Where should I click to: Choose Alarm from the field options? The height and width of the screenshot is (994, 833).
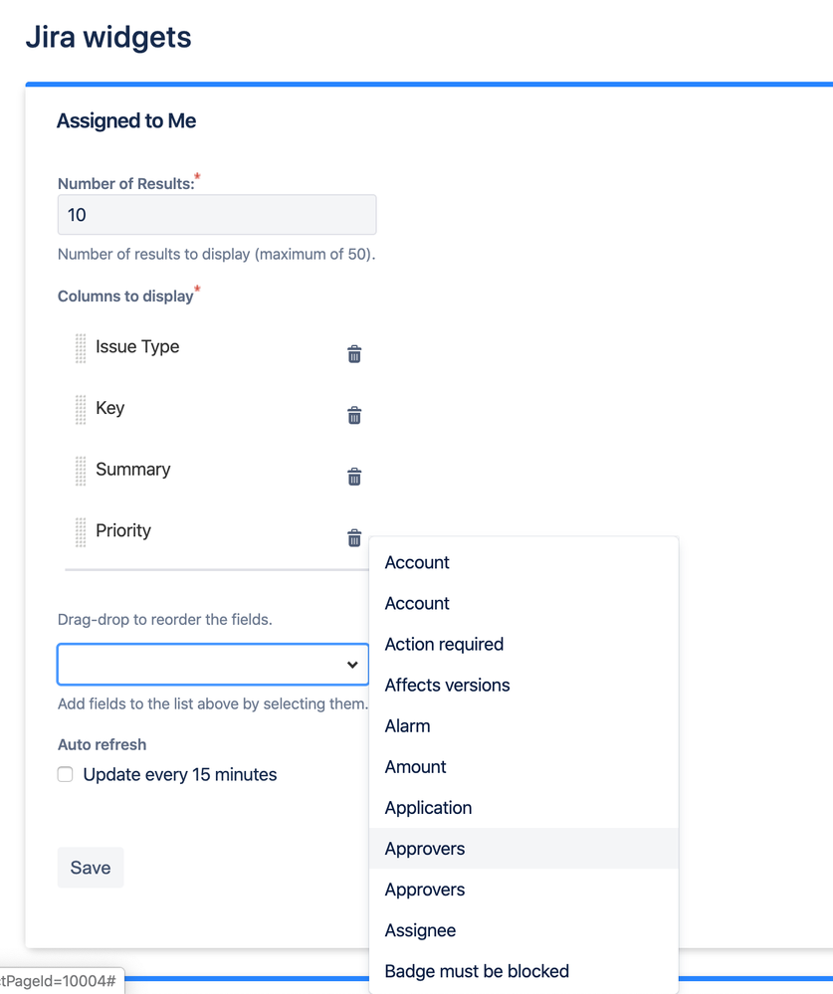[523, 725]
